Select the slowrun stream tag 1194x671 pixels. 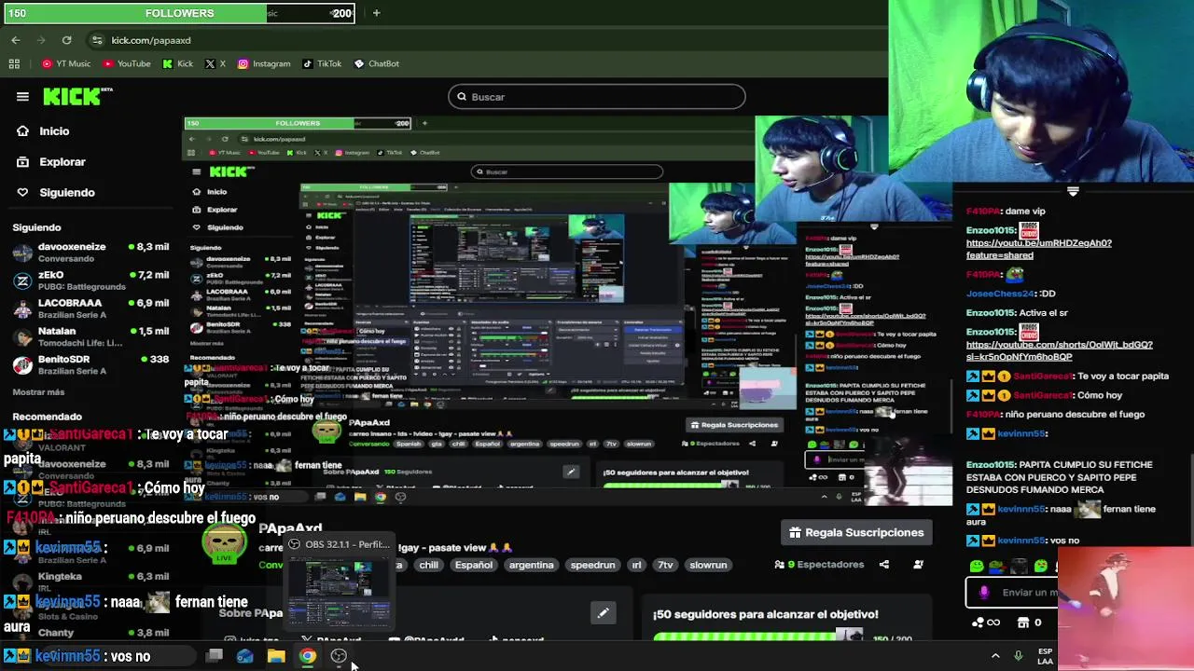tap(707, 565)
